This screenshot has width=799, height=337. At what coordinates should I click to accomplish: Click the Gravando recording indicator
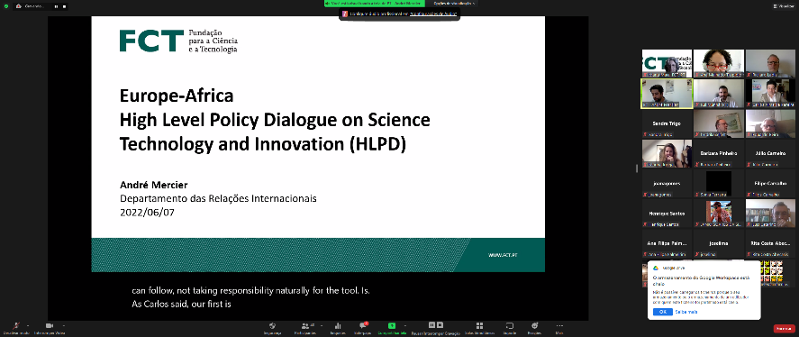[x=31, y=6]
